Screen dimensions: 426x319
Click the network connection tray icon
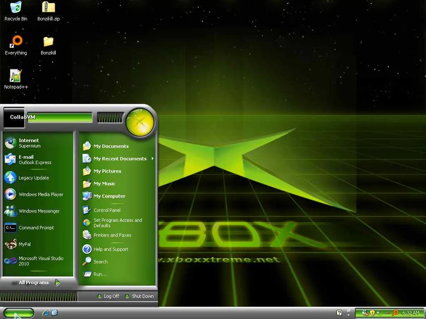coord(365,313)
